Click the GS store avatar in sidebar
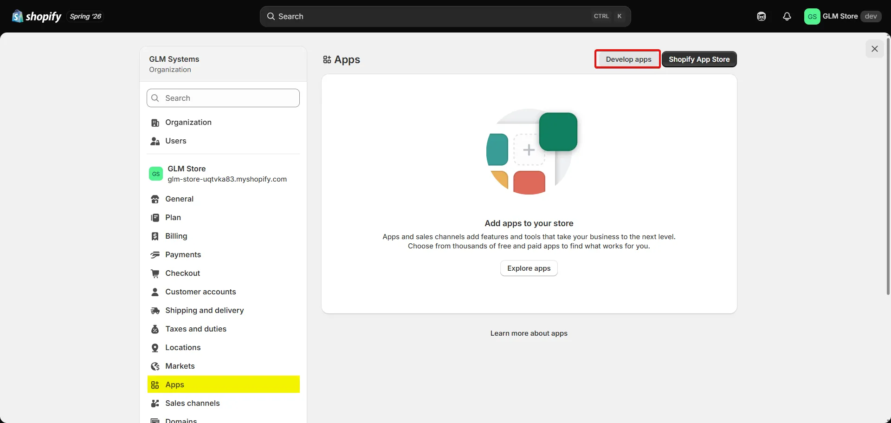This screenshot has height=423, width=891. pos(156,174)
